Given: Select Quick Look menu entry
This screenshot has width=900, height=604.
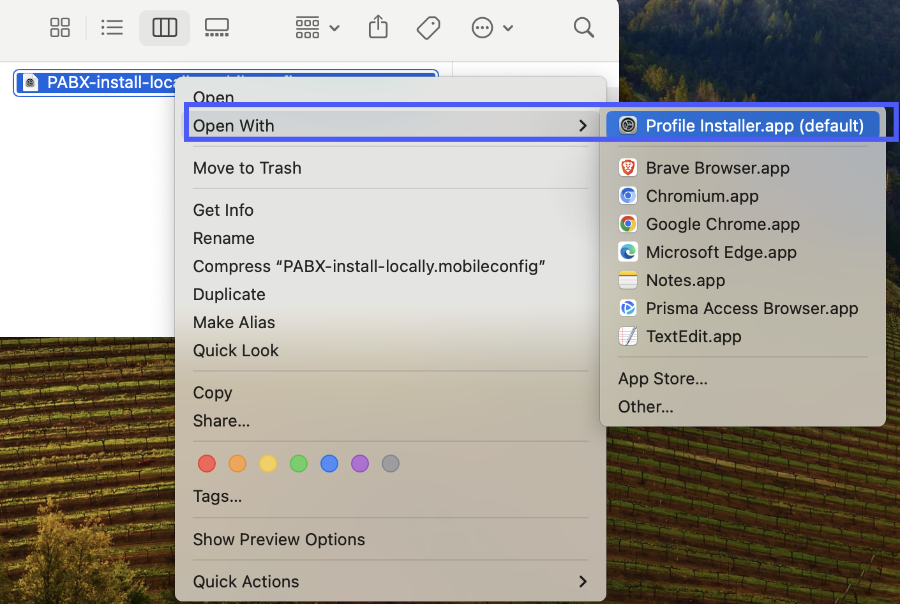Looking at the screenshot, I should pos(391,351).
